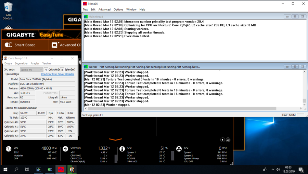Screen dimensions: 308x174
Task: Click the CPU Vcore lightning bolt icon
Action: pyautogui.click(x=65, y=149)
